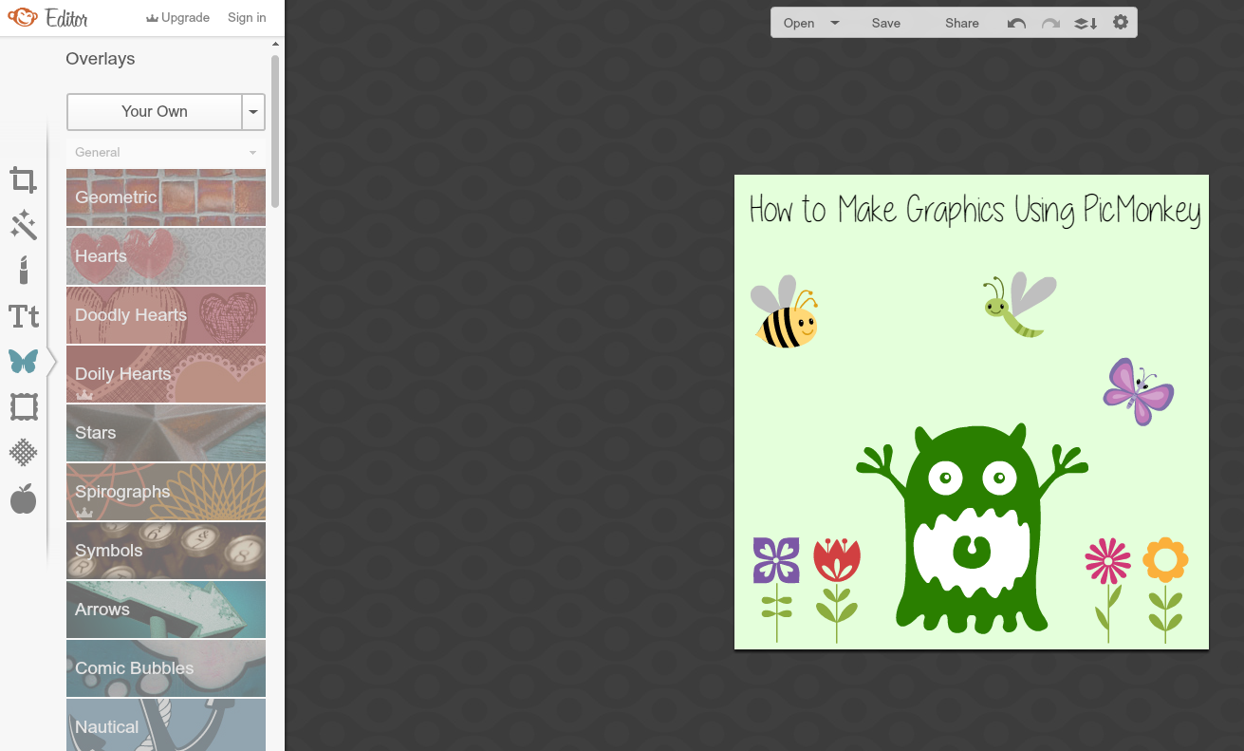
Task: Click the flatten layers icon
Action: click(x=1086, y=23)
